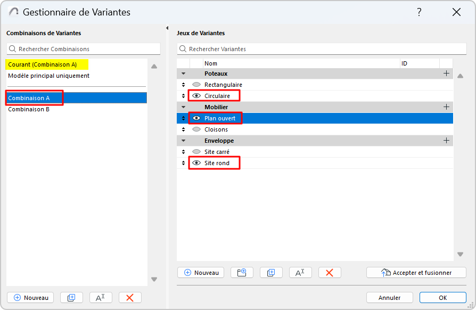Duplicate the selected combination in left panel
This screenshot has width=476, height=310.
[x=72, y=298]
